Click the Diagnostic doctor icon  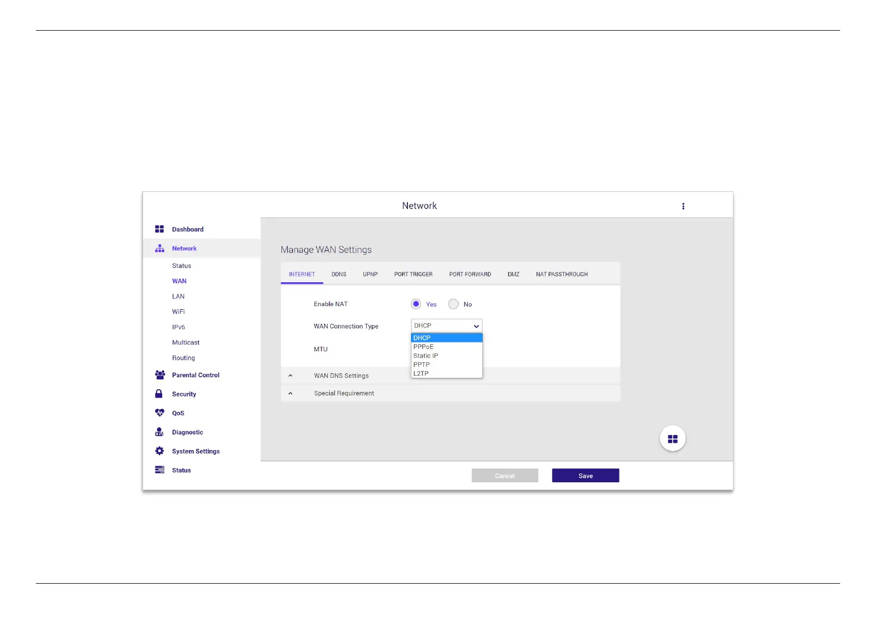pyautogui.click(x=159, y=432)
